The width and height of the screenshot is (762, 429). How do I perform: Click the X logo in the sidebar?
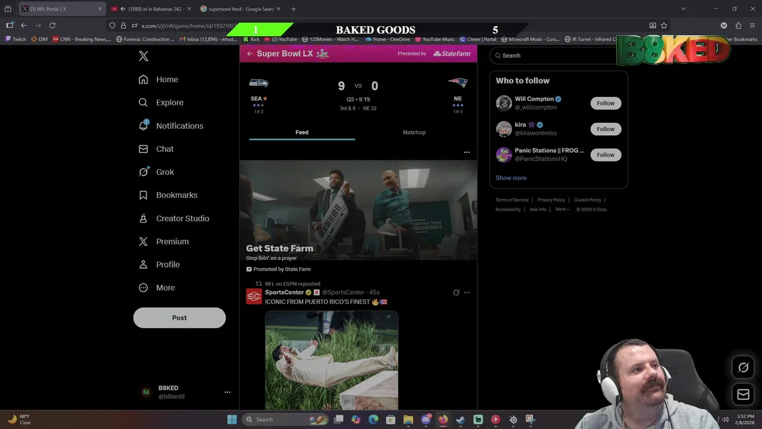(143, 56)
